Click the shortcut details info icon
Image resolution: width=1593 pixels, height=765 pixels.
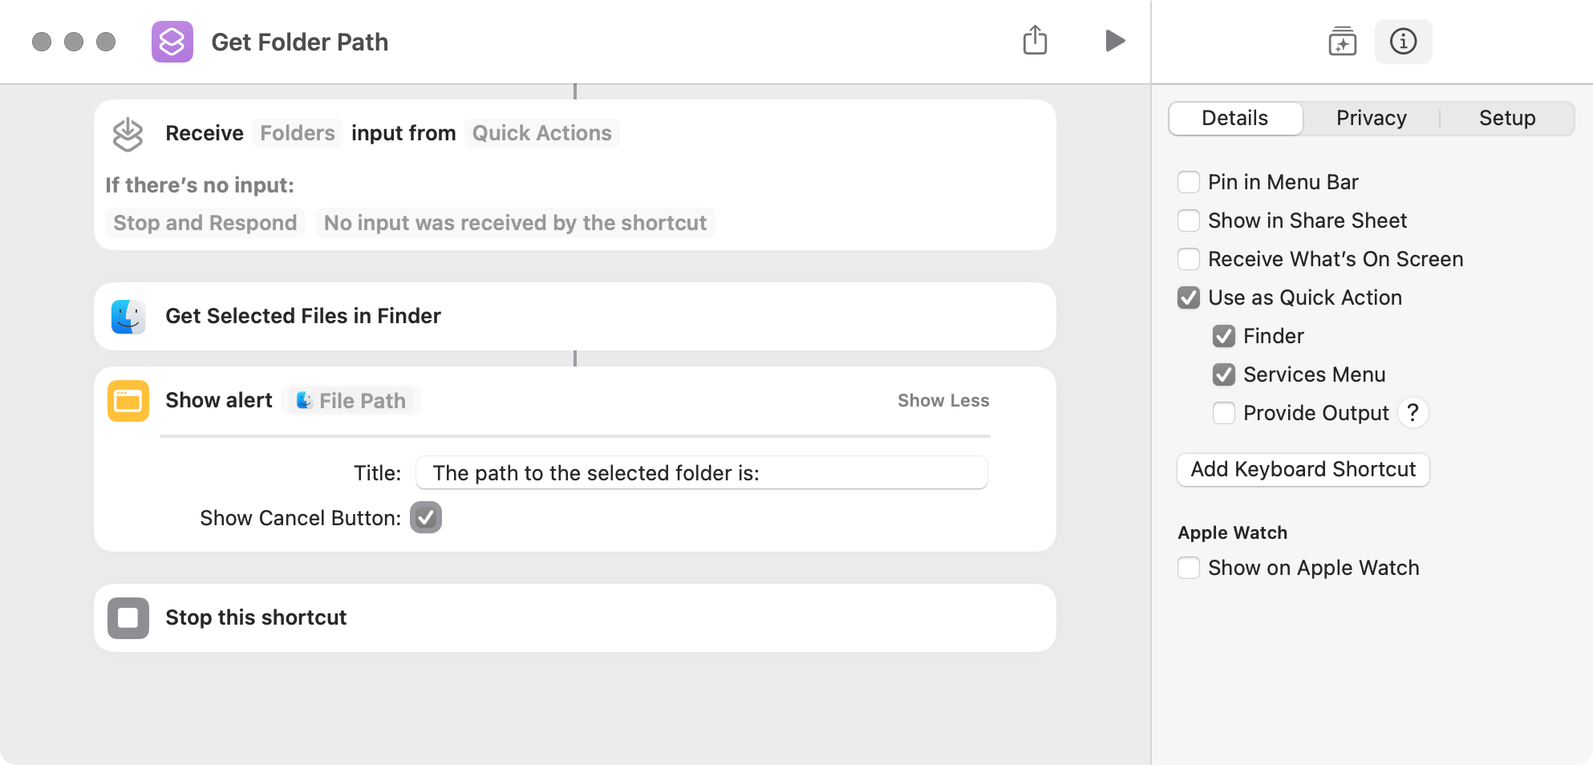point(1403,41)
